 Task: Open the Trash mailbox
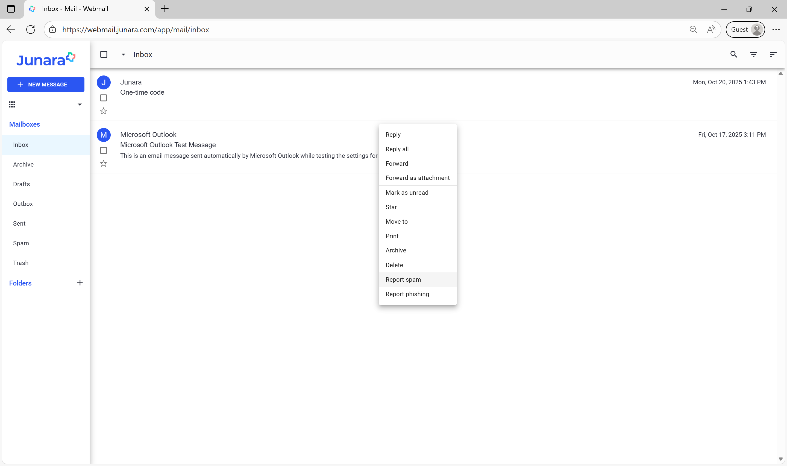[x=46, y=263]
